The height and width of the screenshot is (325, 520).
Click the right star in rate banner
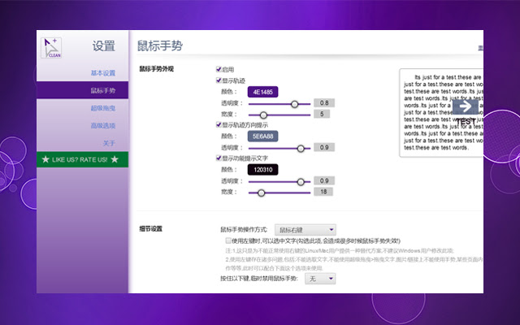(115, 158)
